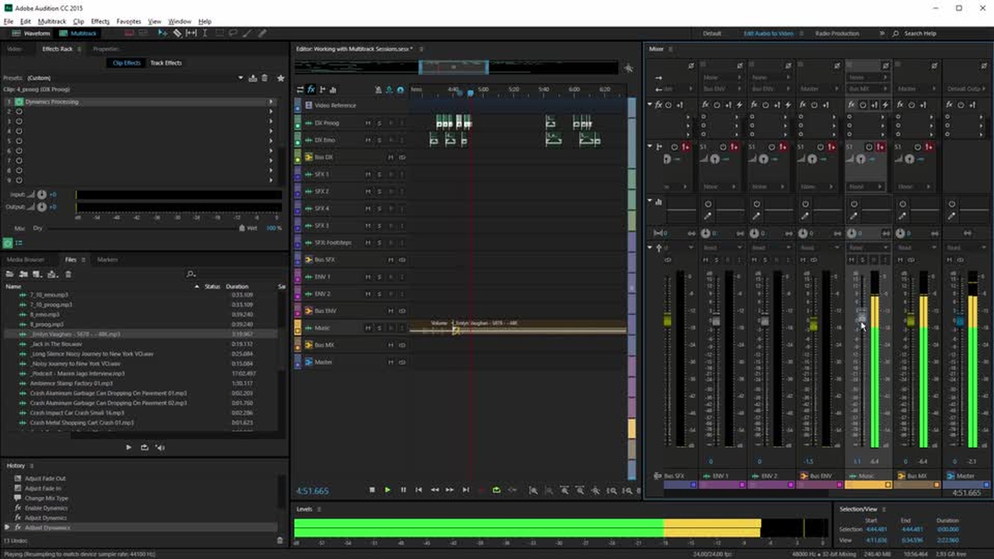
Task: Start playback with Play button
Action: tap(387, 490)
